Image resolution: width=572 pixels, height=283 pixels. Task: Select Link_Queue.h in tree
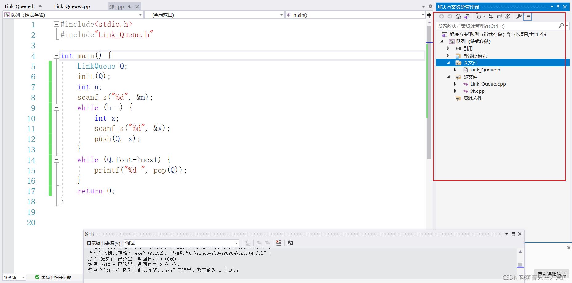tap(485, 70)
